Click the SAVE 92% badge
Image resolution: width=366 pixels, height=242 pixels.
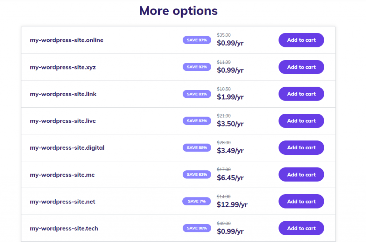pyautogui.click(x=197, y=67)
